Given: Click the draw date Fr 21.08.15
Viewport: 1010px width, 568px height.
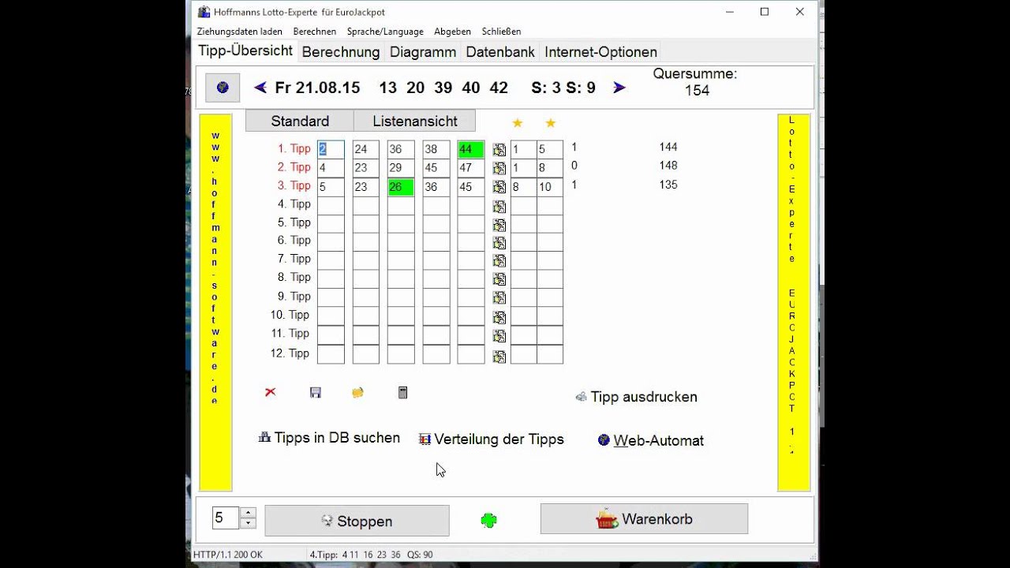Looking at the screenshot, I should (x=317, y=88).
